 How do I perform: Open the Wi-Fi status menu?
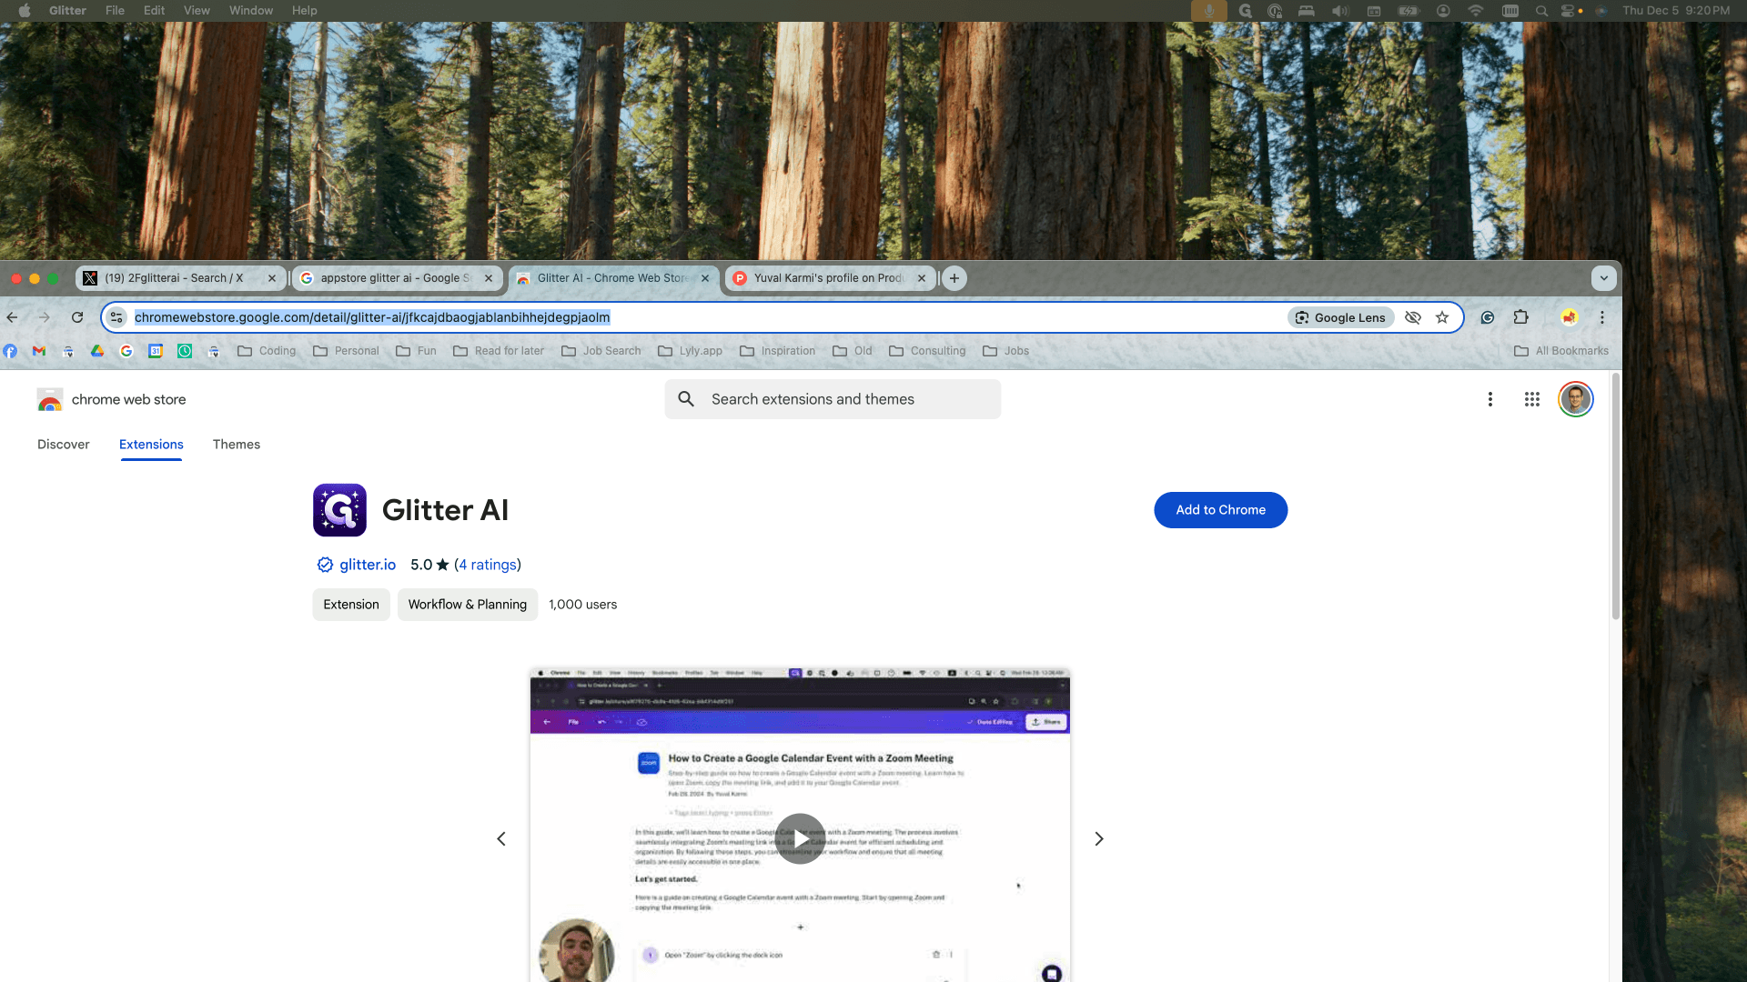click(1476, 11)
